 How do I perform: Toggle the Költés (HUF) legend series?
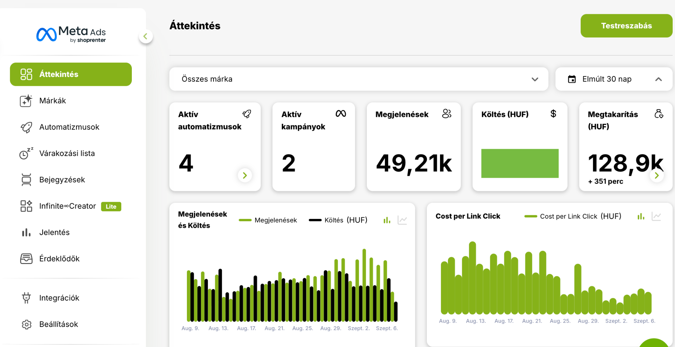tap(338, 220)
